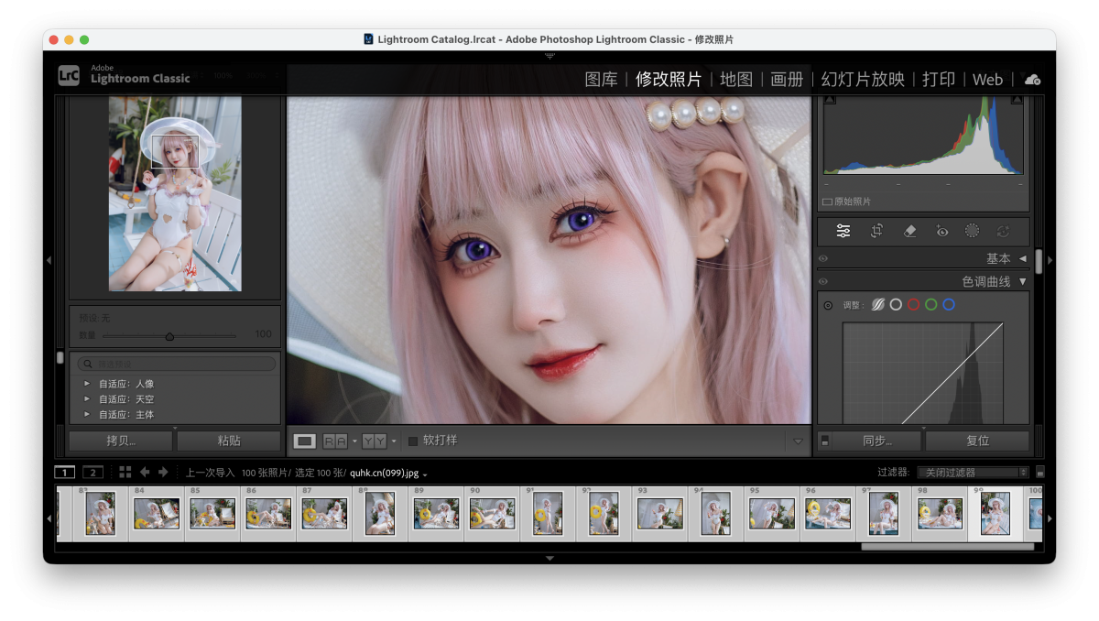This screenshot has height=621, width=1099.
Task: Click the Lightroom Classic Lrc logo
Action: point(69,75)
